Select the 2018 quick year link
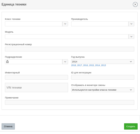This screenshot has width=140, height=134. point(74,65)
